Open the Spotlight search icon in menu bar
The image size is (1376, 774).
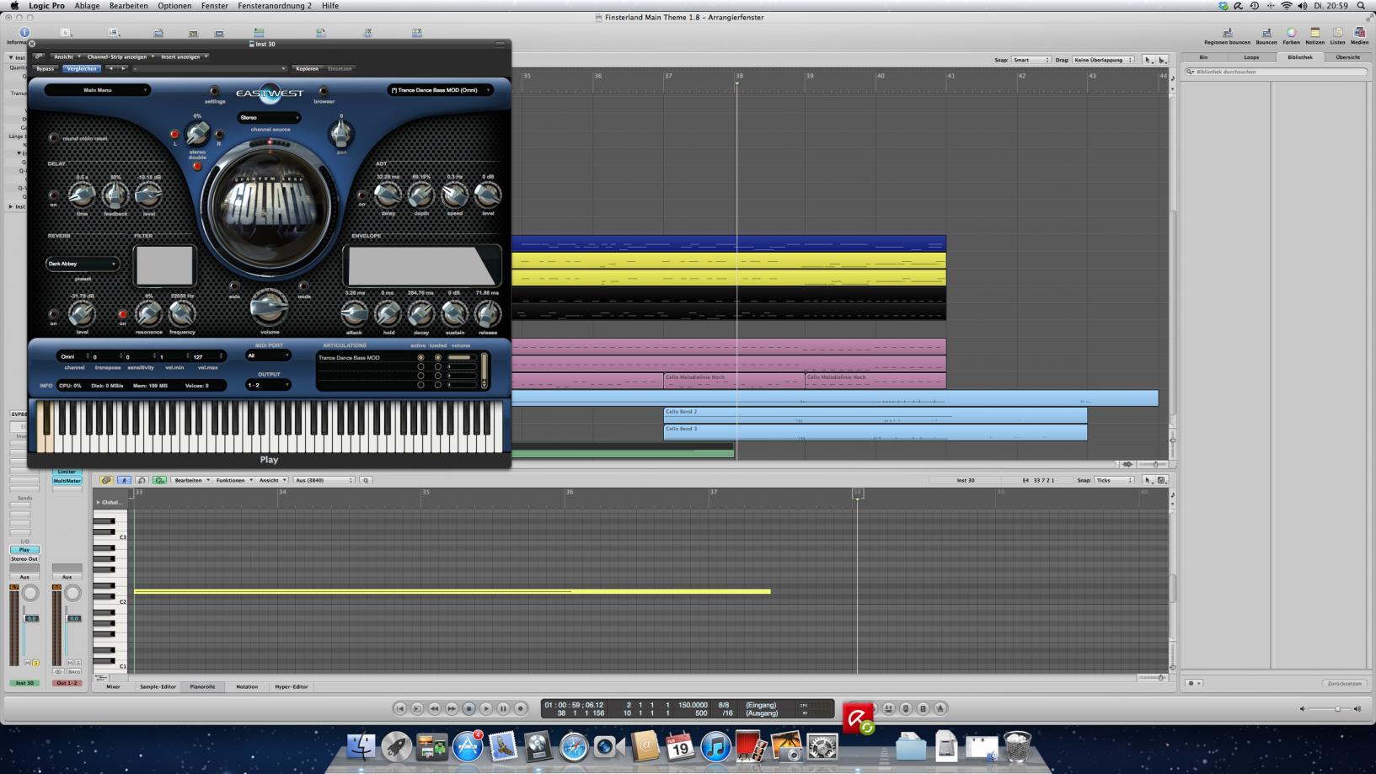[1361, 6]
